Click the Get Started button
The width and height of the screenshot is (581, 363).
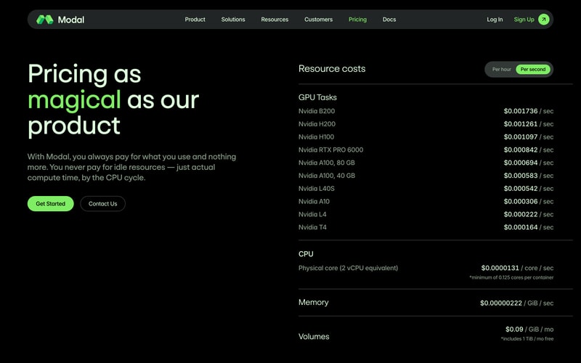click(50, 204)
